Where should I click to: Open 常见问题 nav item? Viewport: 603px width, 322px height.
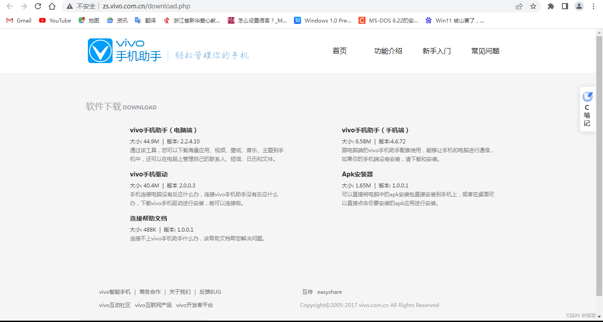tap(485, 51)
